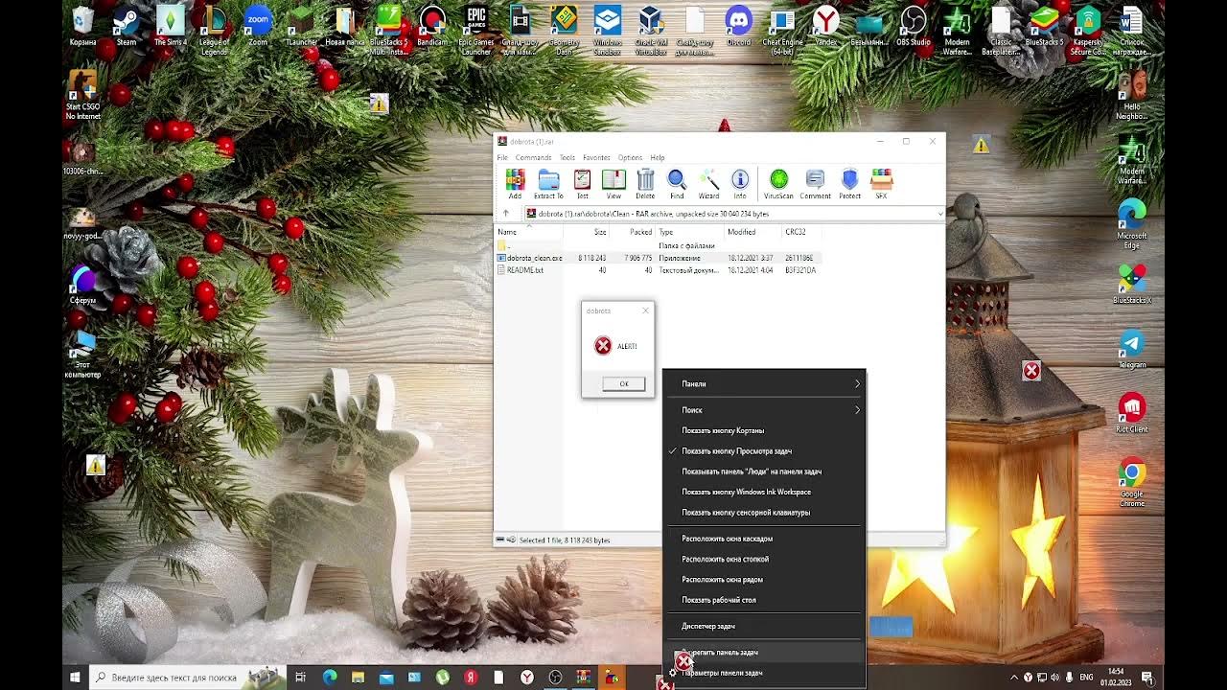1227x690 pixels.
Task: Toggle Показывать панель "Люди" на панели задач
Action: click(764, 471)
